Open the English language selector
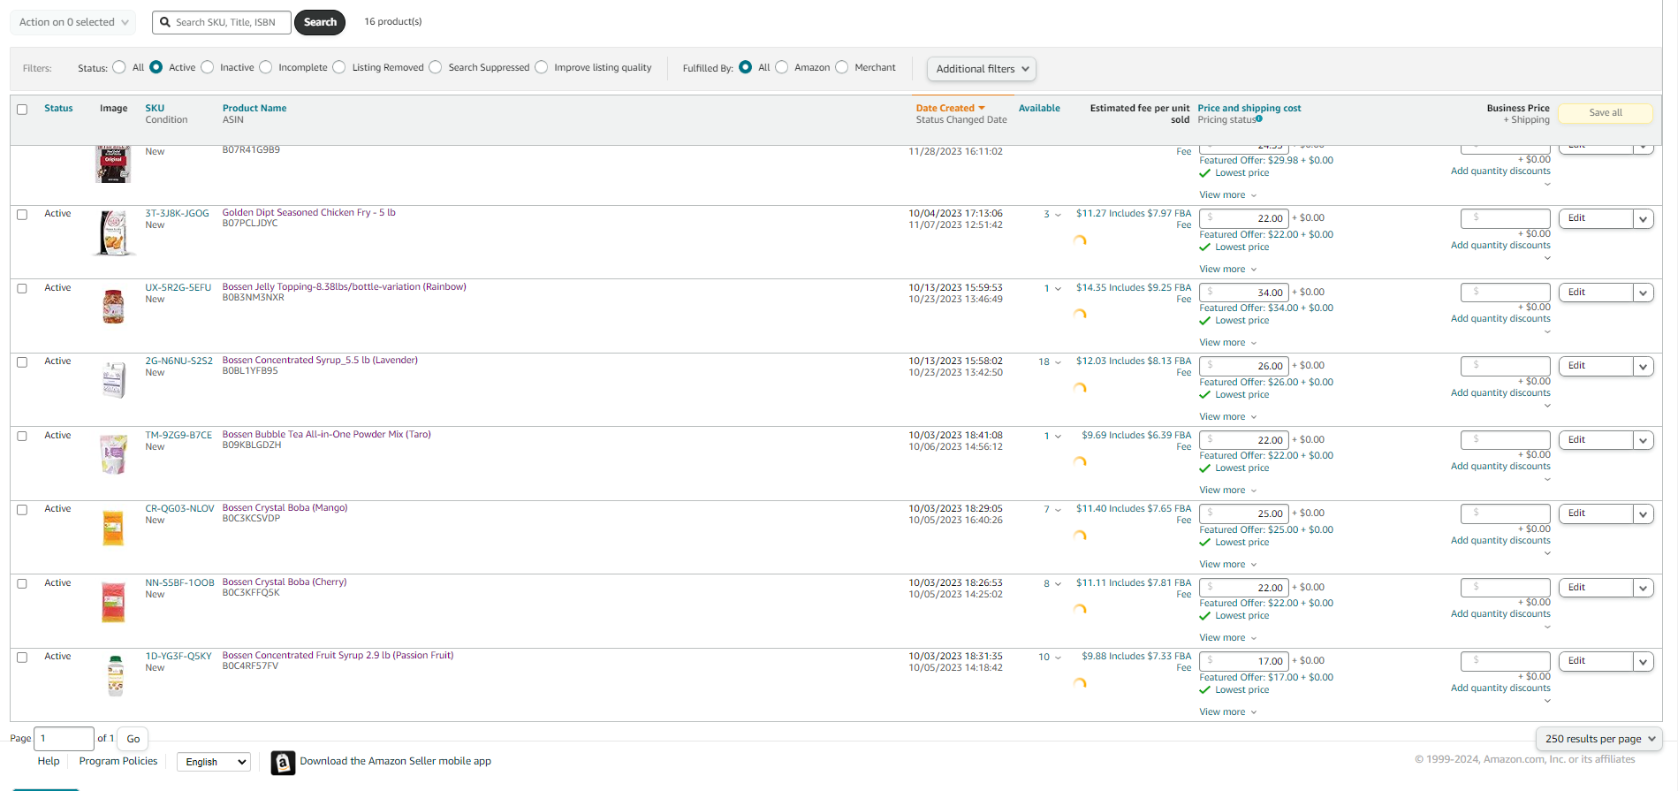 tap(214, 762)
